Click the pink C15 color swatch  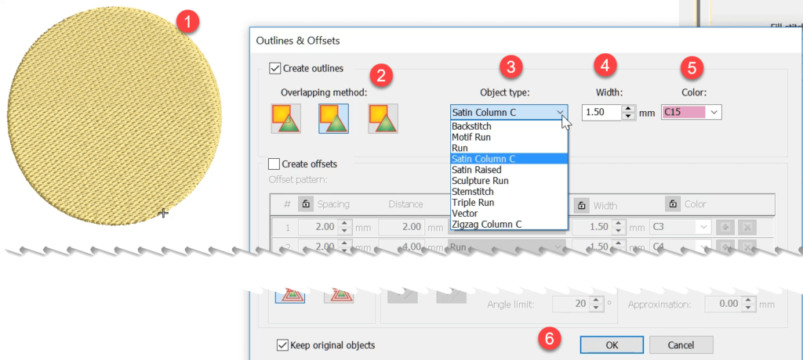pos(682,113)
